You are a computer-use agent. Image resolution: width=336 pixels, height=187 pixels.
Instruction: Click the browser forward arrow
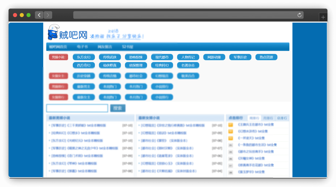(x=48, y=15)
